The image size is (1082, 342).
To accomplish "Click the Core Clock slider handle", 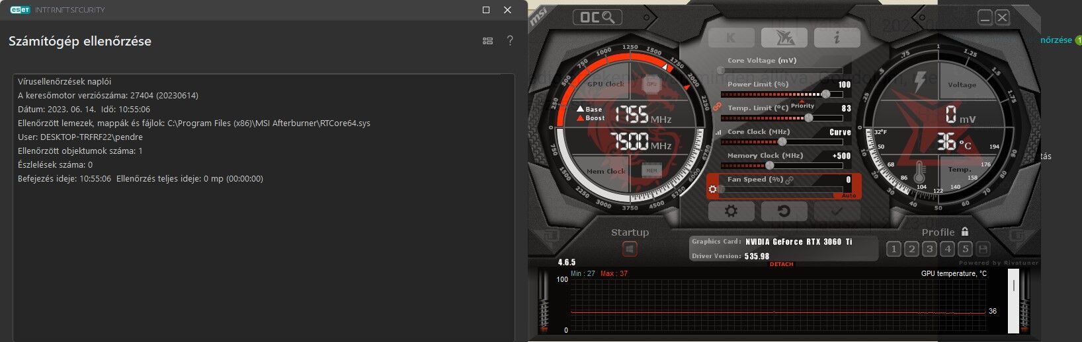I will (782, 141).
